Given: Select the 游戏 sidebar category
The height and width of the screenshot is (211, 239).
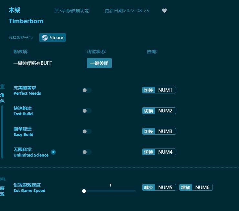Looking at the screenshot, I should point(2,191).
